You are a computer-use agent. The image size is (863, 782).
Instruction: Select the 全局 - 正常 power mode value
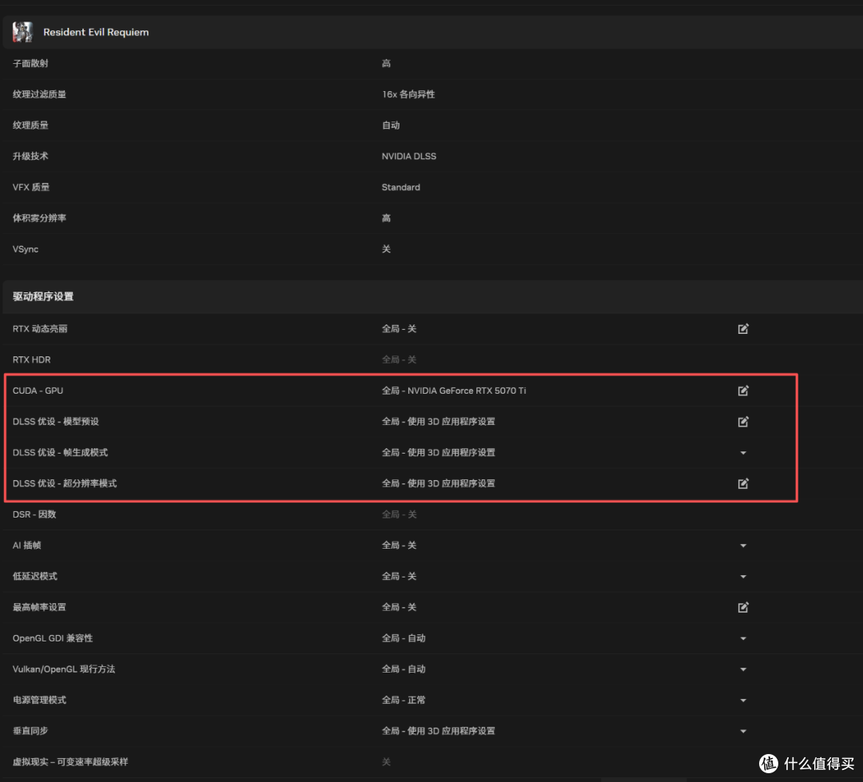(x=404, y=700)
